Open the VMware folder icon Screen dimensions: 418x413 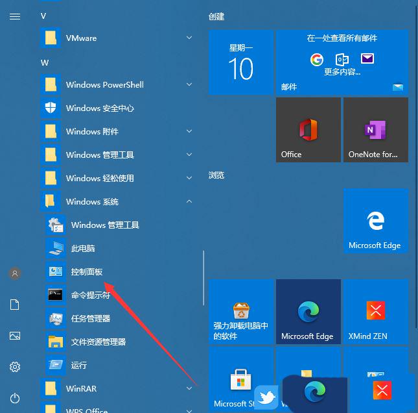51,38
